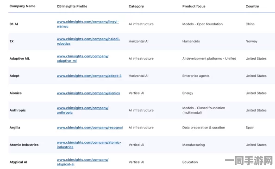Click the Education product focus cell
This screenshot has width=275, height=169.
coord(190,162)
